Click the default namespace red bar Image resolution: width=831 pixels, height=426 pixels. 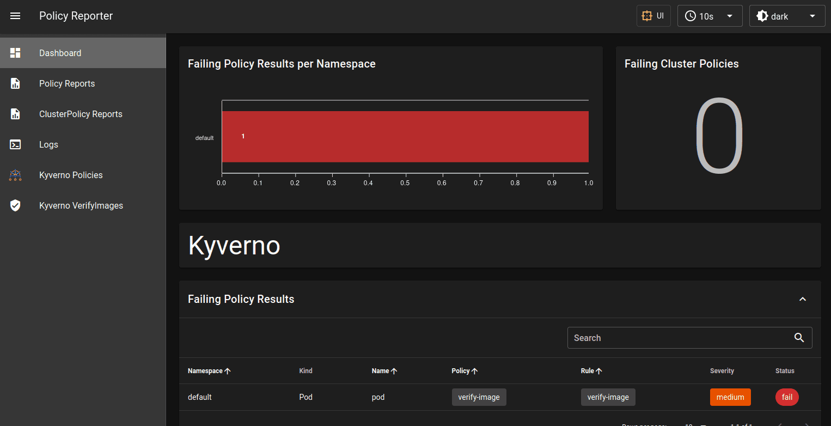(x=405, y=136)
